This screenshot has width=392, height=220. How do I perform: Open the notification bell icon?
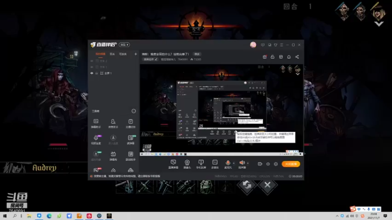289,57
